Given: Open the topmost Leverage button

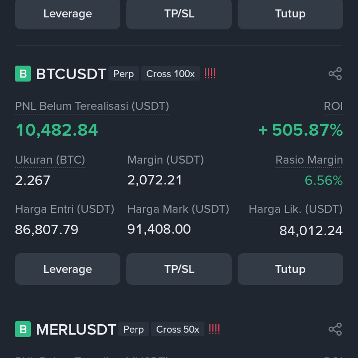Looking at the screenshot, I should 68,14.
